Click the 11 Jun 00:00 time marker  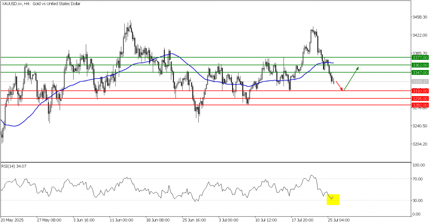tap(121, 220)
